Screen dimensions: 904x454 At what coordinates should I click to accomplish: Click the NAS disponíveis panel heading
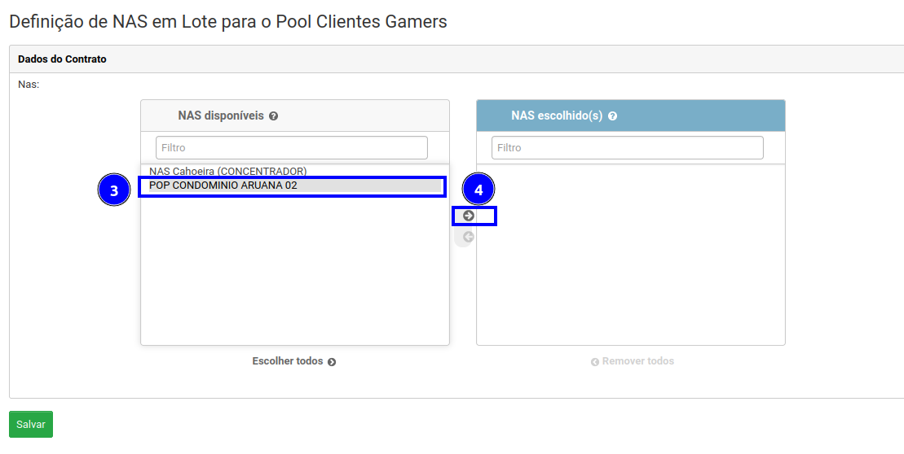(221, 116)
